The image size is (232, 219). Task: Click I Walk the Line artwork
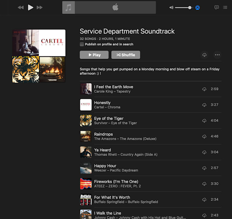86,214
